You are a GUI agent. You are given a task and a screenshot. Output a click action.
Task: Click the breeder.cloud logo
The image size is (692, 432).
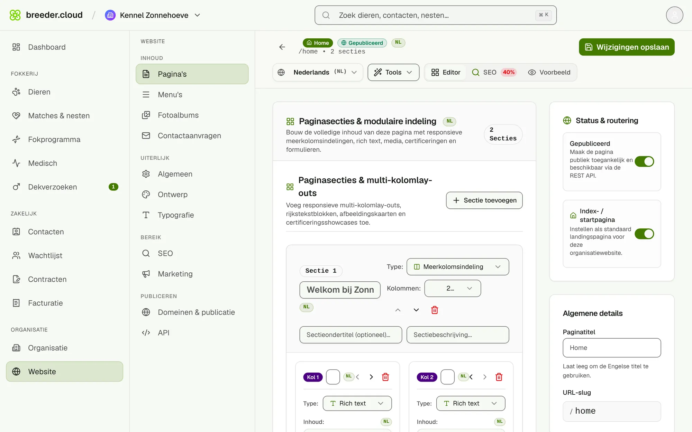coord(46,15)
